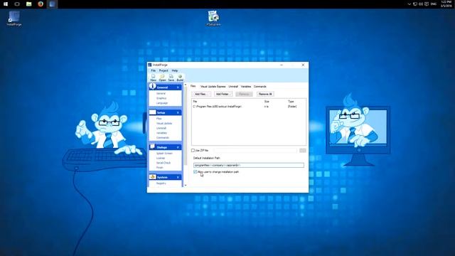Uncheck Allow user to change installation path

click(x=196, y=172)
